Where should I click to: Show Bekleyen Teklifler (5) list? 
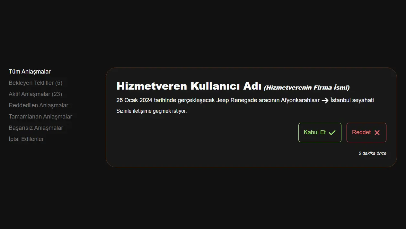point(35,83)
